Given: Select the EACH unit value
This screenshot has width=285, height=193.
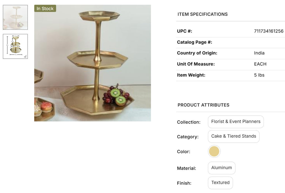Looking at the screenshot, I should [x=260, y=64].
